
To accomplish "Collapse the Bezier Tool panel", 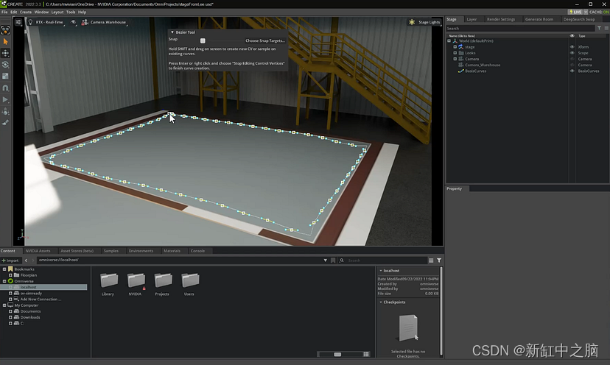I will tap(172, 32).
